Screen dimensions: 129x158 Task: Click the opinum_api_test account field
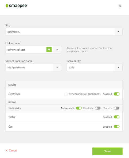pos(26,50)
